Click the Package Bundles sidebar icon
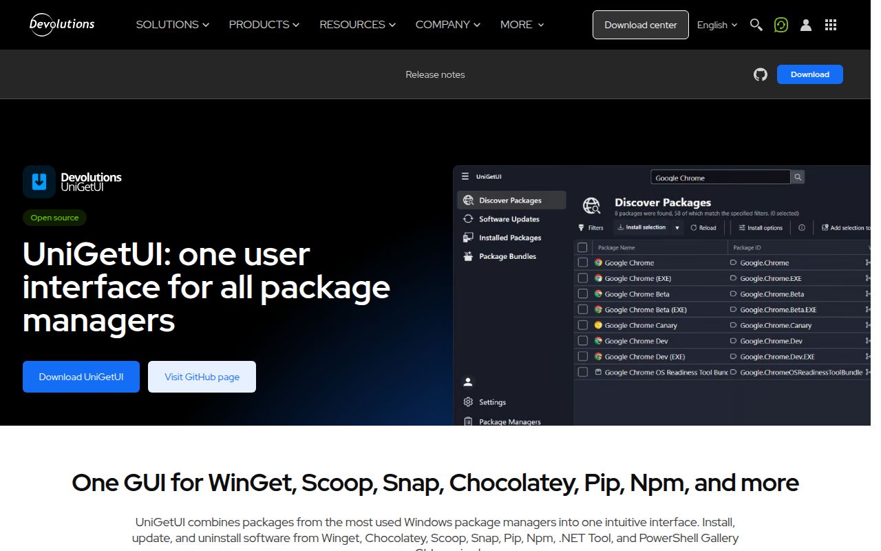Image resolution: width=881 pixels, height=551 pixels. 469,256
